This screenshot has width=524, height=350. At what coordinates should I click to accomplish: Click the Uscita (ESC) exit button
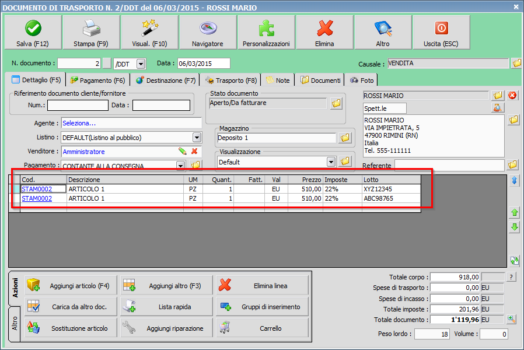click(441, 33)
